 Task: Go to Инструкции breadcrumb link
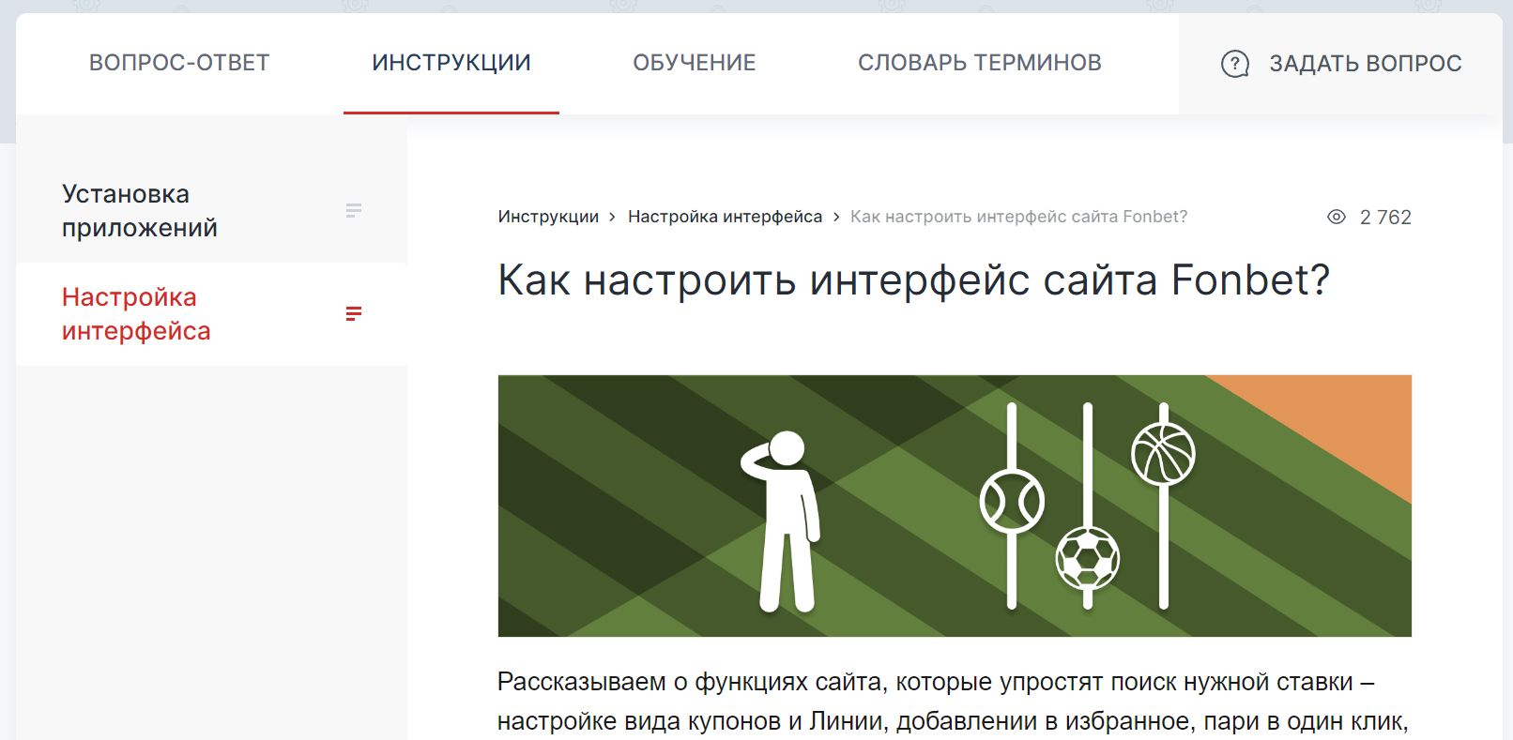pos(548,217)
